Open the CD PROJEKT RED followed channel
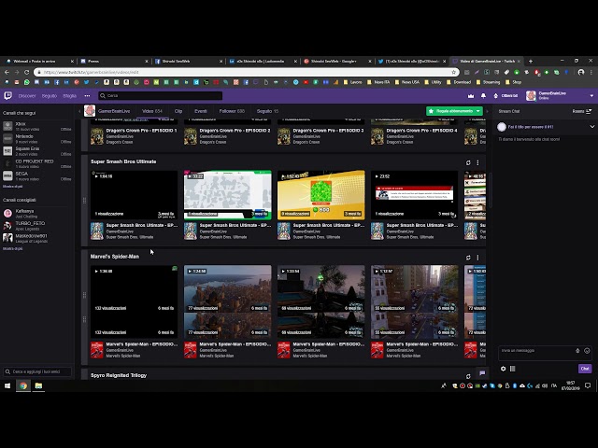 37,164
